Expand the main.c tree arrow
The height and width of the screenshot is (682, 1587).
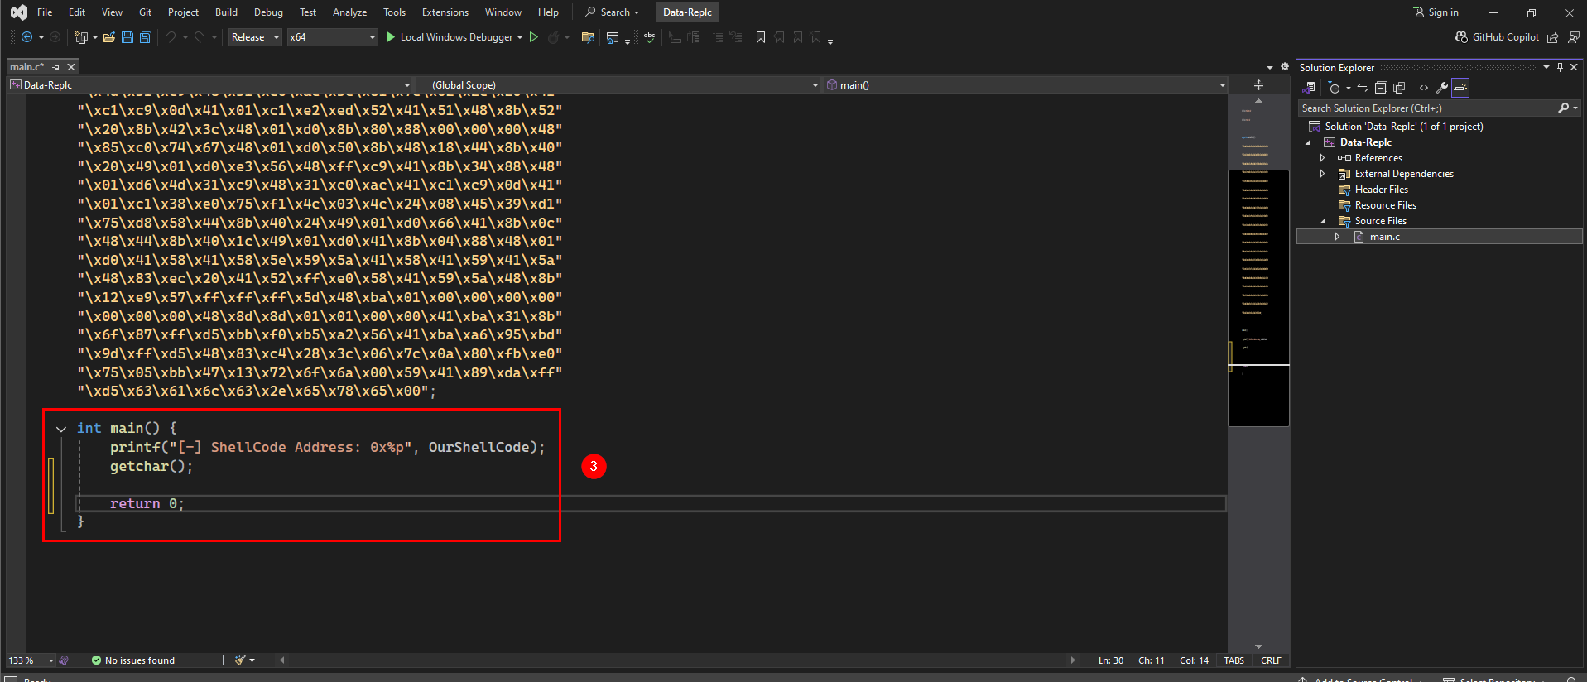click(1337, 237)
